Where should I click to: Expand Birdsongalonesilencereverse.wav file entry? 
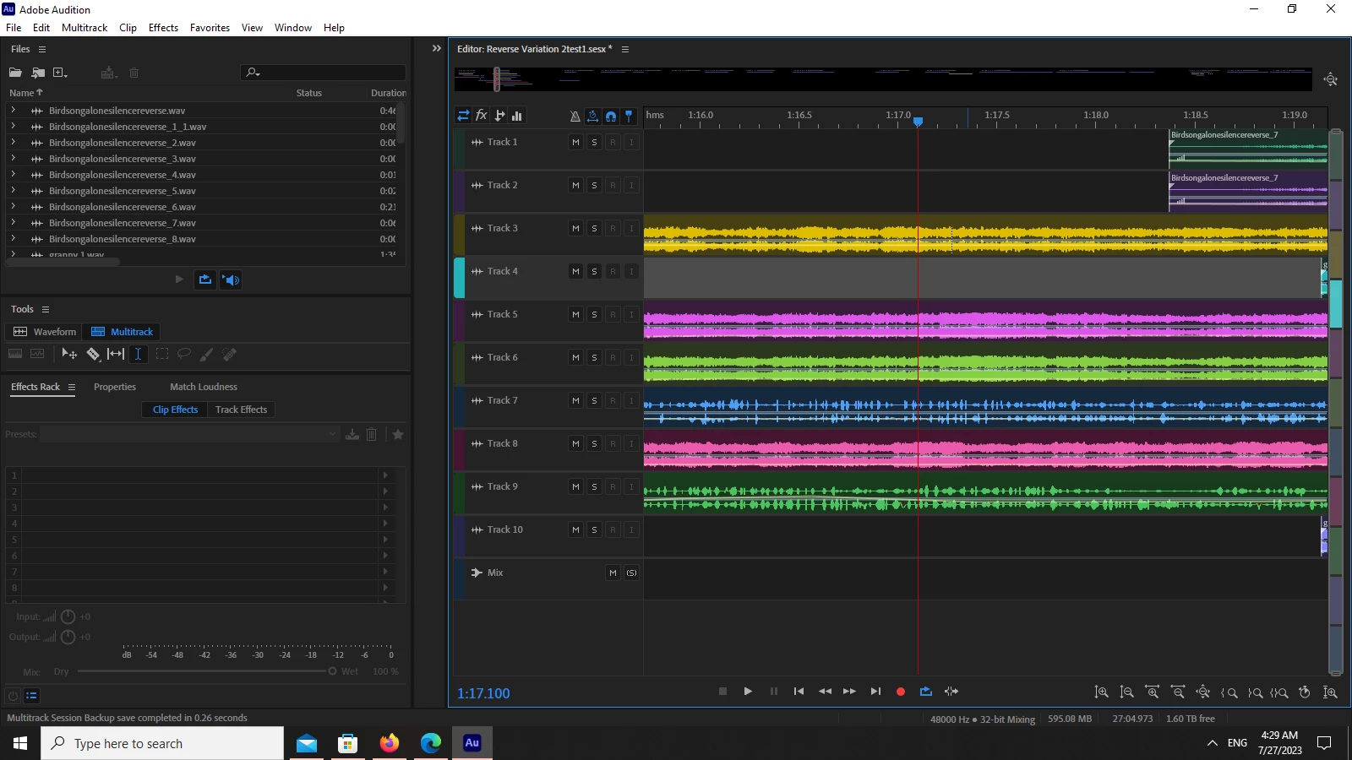[x=13, y=110]
